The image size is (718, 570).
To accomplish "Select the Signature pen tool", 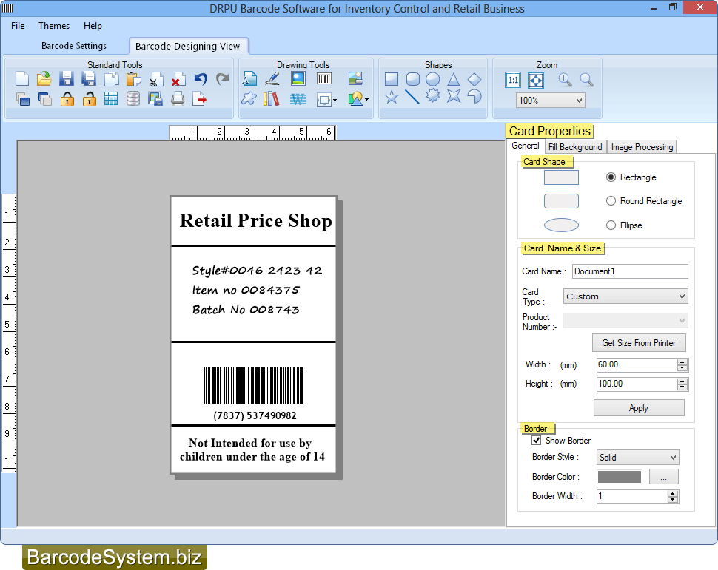I will 273,78.
